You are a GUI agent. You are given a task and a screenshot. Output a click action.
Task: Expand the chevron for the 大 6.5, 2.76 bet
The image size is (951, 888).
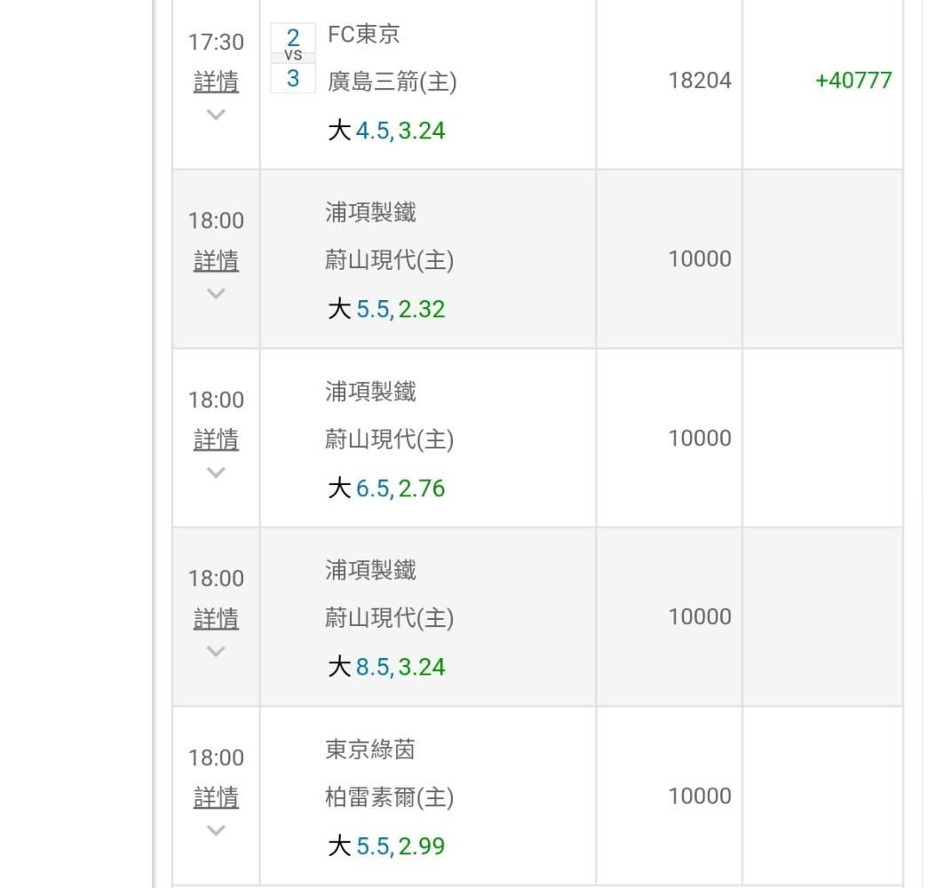[x=216, y=472]
